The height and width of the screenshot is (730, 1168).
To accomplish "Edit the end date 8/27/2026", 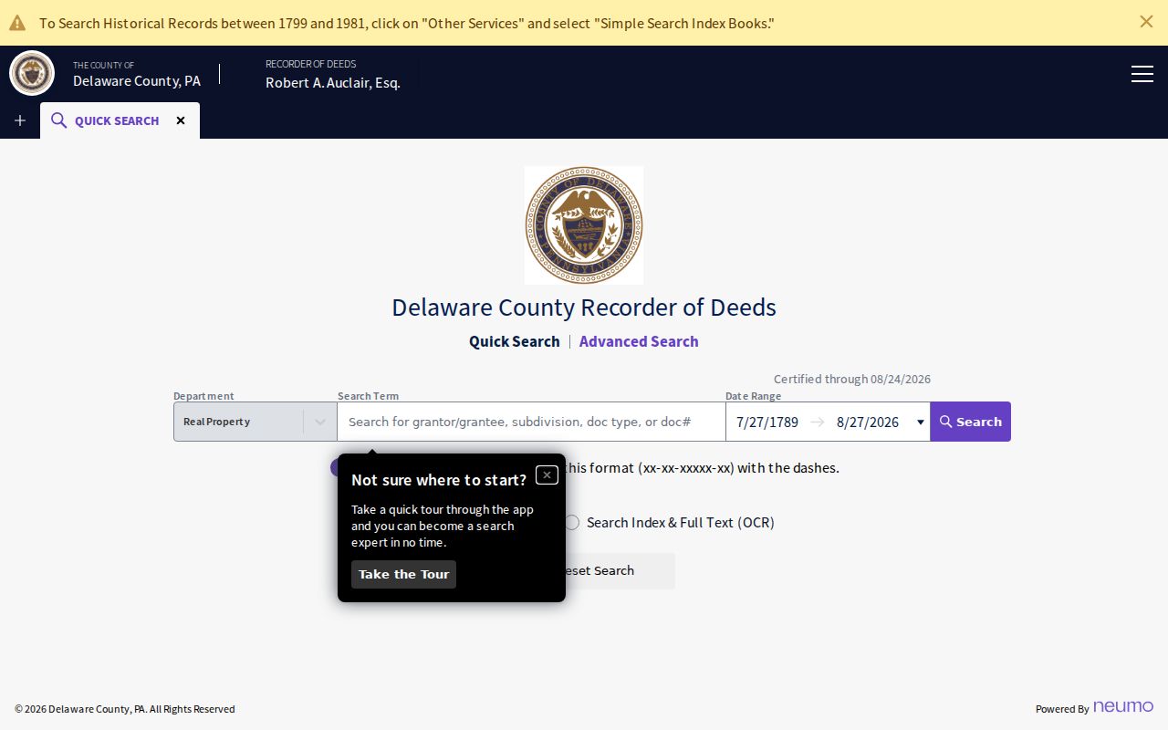I will pos(868,422).
